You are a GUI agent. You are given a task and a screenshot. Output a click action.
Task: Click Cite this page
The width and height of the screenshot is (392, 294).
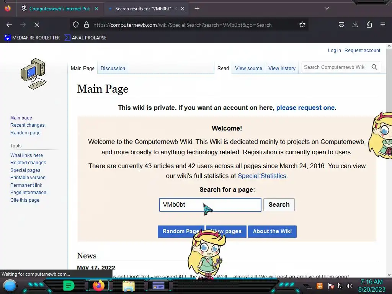25,200
